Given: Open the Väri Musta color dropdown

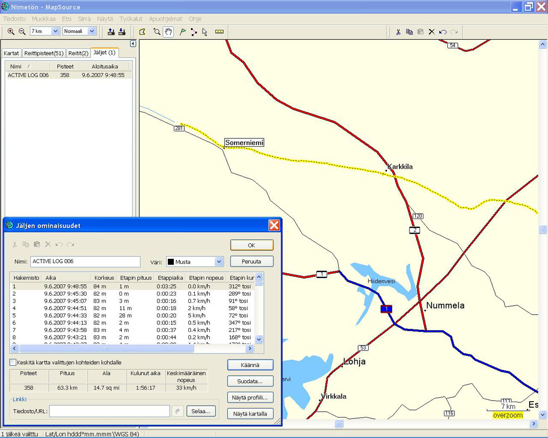Looking at the screenshot, I should click(x=219, y=262).
